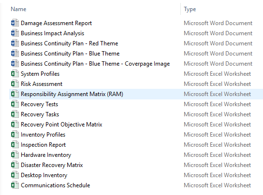
Task: Select the Recovery Tasks file name
Action: (40, 114)
